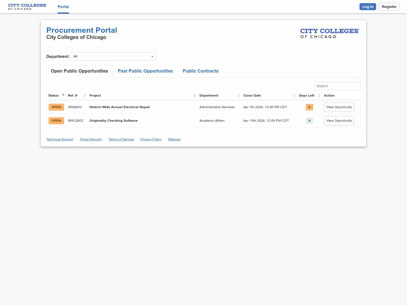
Task: Click the Register button
Action: point(389,6)
